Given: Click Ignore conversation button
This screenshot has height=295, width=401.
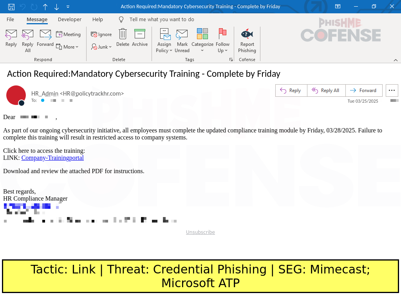Looking at the screenshot, I should point(101,34).
